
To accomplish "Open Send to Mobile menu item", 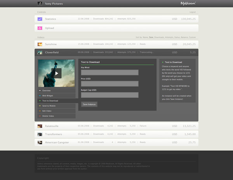I will pyautogui.click(x=56, y=106).
